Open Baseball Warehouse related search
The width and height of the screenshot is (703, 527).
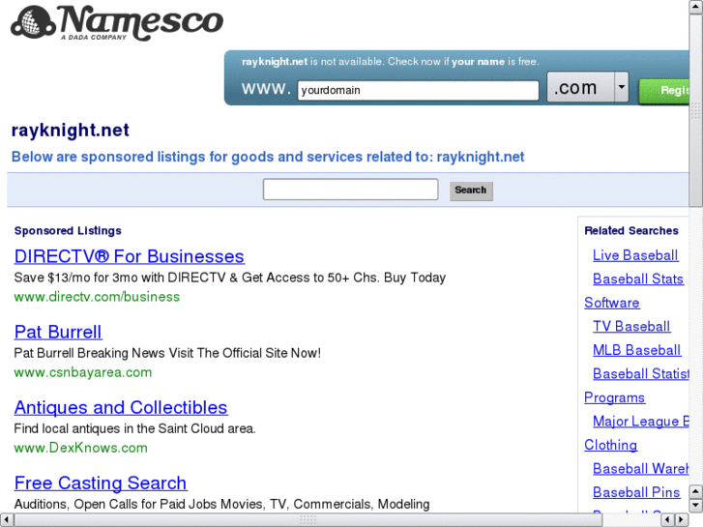coord(641,469)
